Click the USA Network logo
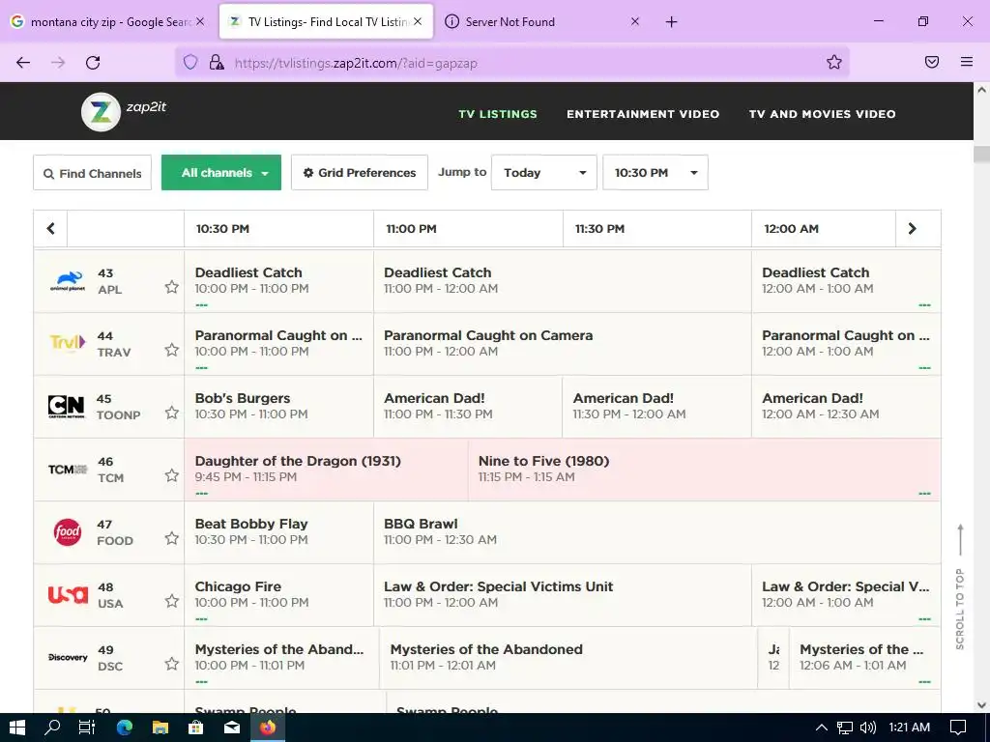 [x=68, y=594]
